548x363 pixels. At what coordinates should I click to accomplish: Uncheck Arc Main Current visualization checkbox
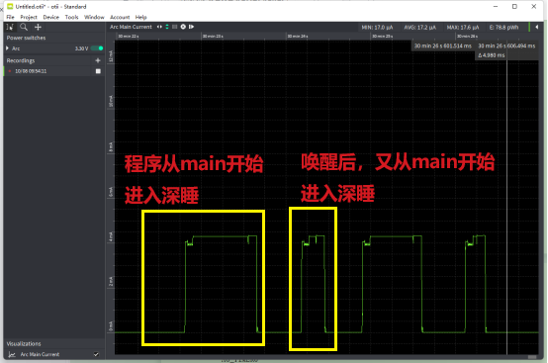click(x=96, y=354)
